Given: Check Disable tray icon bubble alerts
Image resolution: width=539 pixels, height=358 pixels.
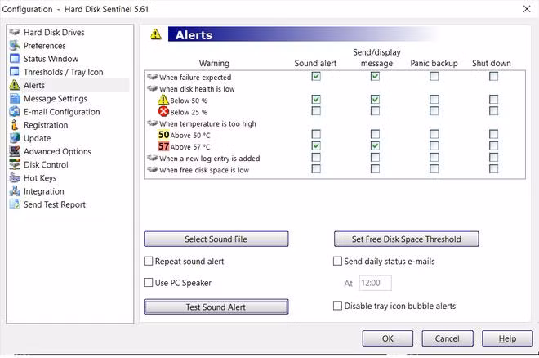Looking at the screenshot, I should pos(338,307).
